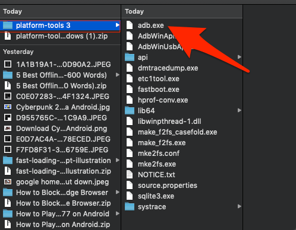Expand fast-loading-...pt-illustration folder arrow
Image resolution: width=296 pixels, height=230 pixels.
[118, 160]
